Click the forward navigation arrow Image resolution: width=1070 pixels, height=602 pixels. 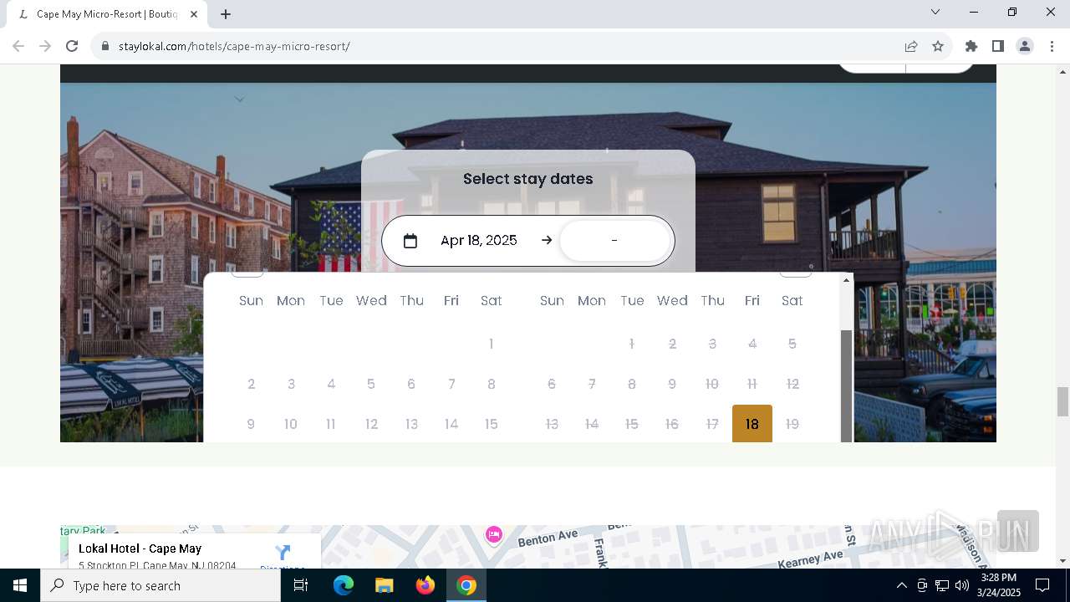(x=45, y=46)
